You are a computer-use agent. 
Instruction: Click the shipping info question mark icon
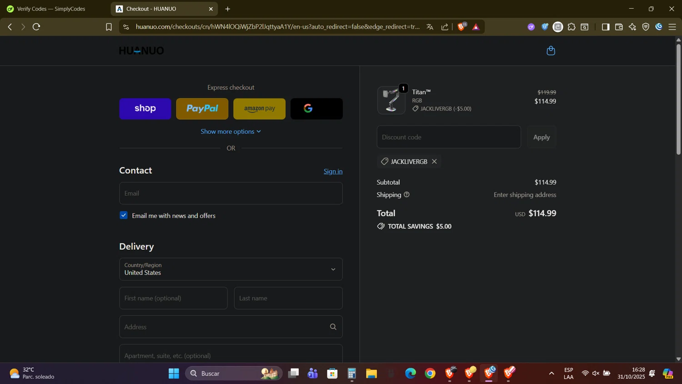pyautogui.click(x=406, y=195)
